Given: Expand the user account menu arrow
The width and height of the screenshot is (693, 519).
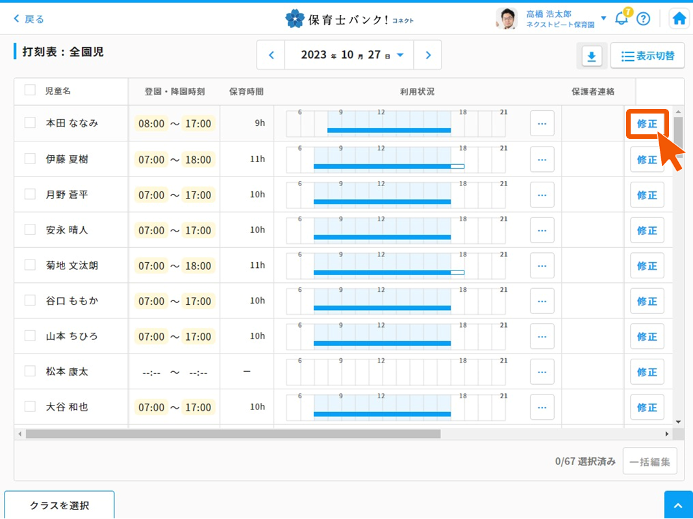Looking at the screenshot, I should pyautogui.click(x=603, y=18).
